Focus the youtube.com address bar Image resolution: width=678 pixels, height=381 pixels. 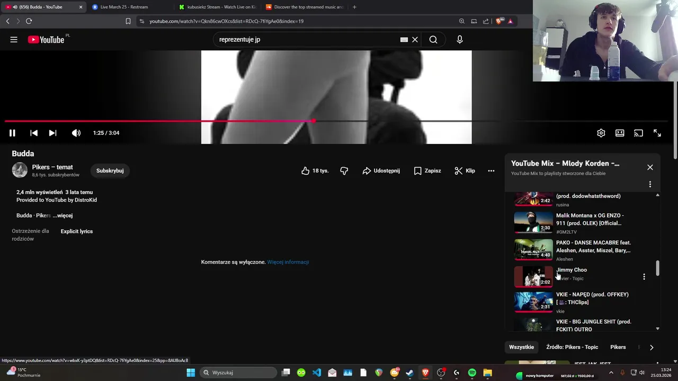[297, 21]
